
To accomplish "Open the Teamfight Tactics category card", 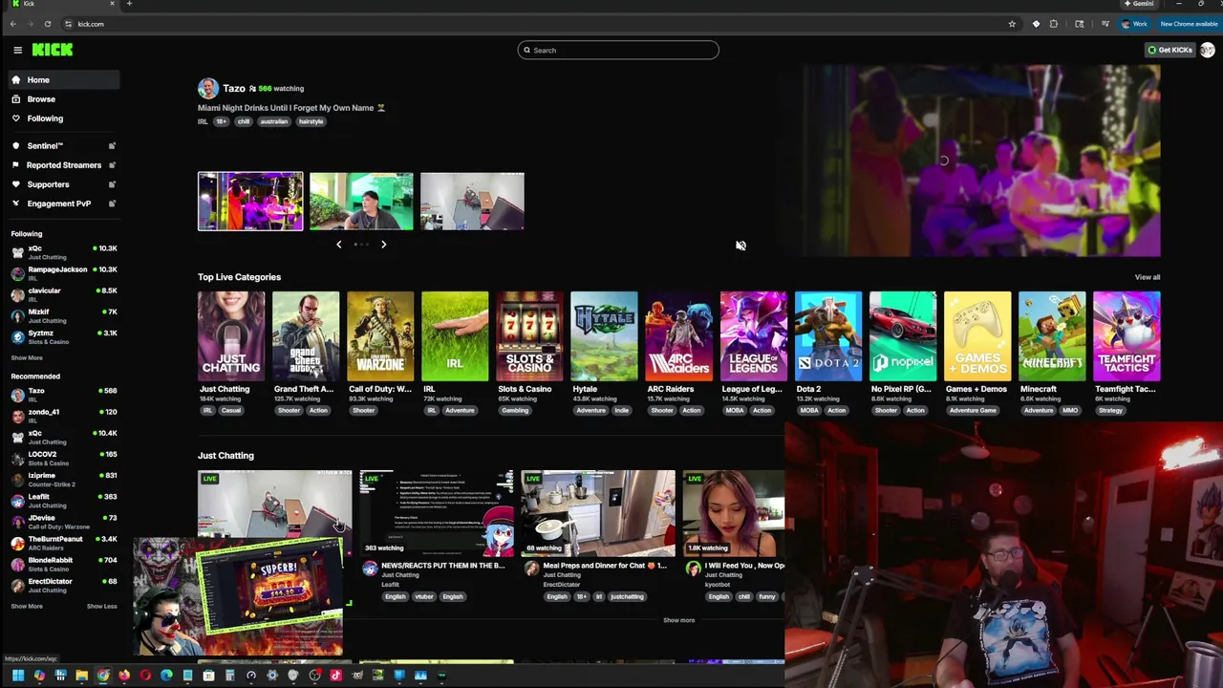I will click(1126, 336).
